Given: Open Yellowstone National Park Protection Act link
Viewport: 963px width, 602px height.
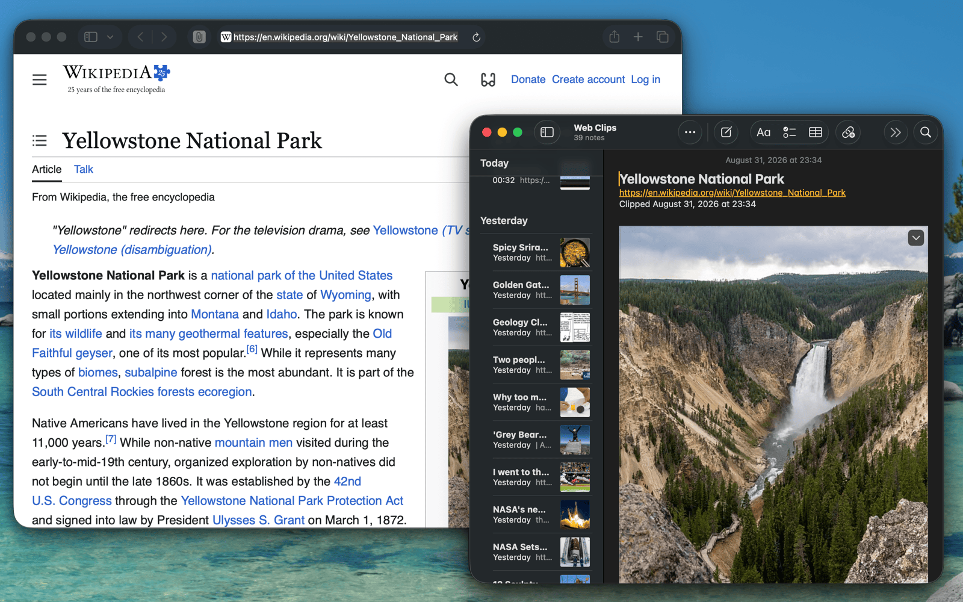Looking at the screenshot, I should [292, 501].
